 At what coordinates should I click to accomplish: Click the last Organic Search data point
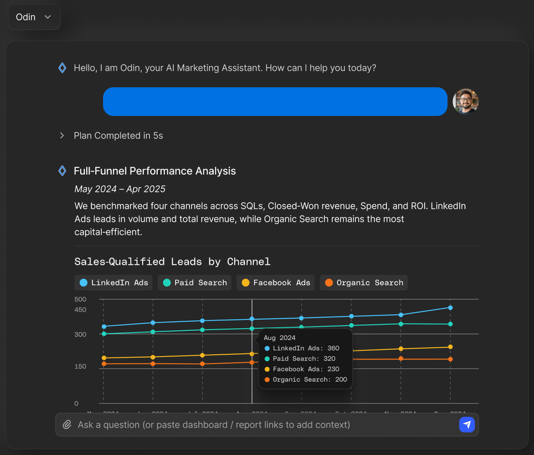tap(450, 359)
